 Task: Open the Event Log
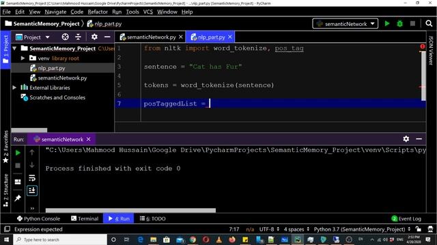point(406,218)
